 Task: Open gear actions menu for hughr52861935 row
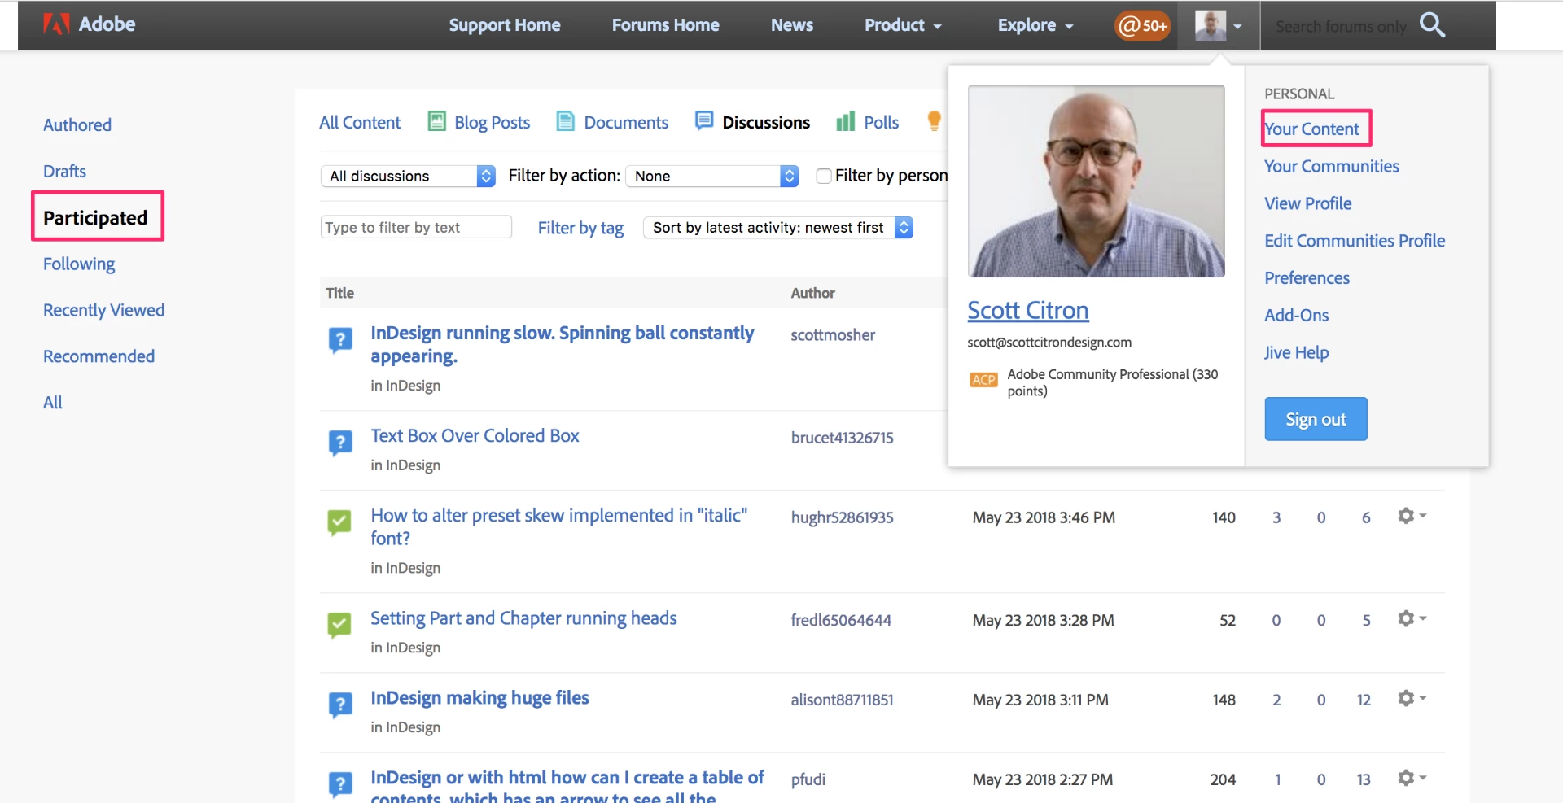[1412, 516]
